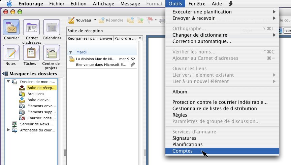Choose Comptes from the Outils menu
The height and width of the screenshot is (165, 291).
pyautogui.click(x=222, y=151)
